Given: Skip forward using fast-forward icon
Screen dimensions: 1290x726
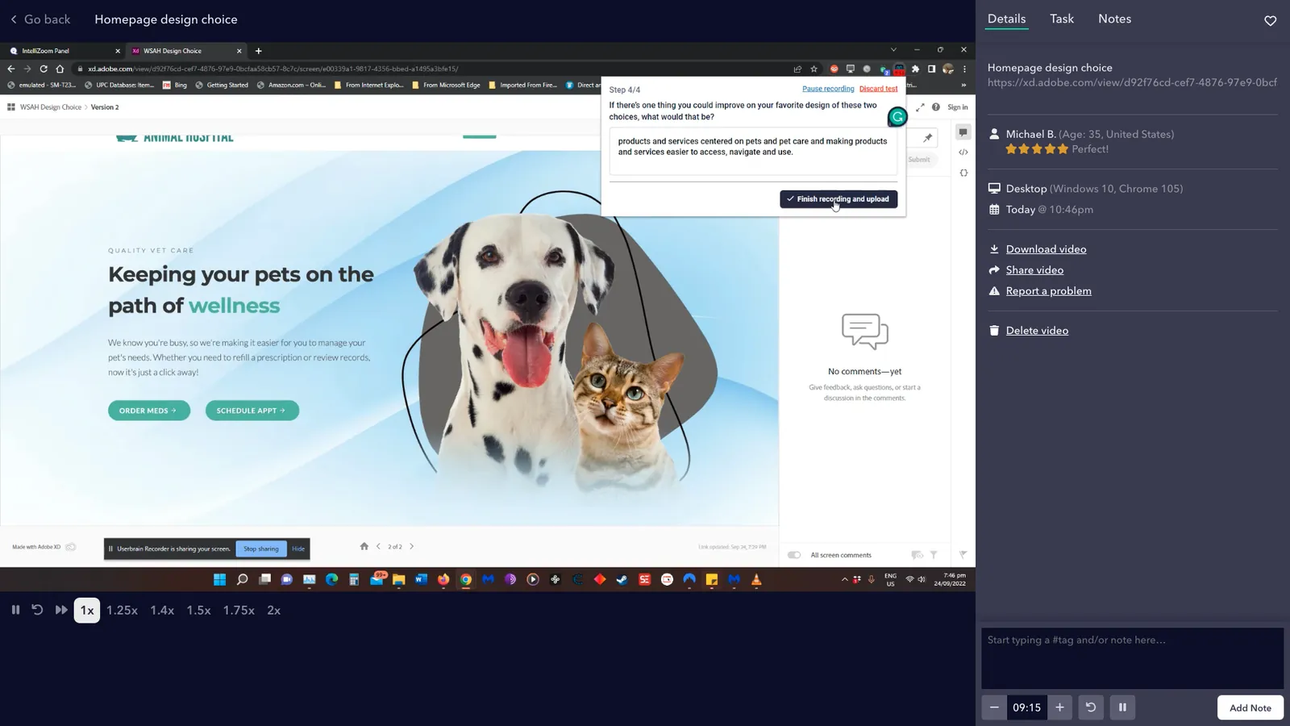Looking at the screenshot, I should coord(61,610).
